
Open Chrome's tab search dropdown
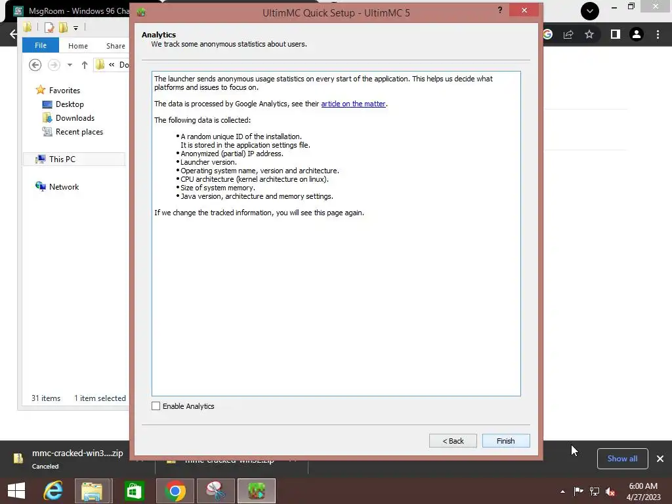[590, 11]
